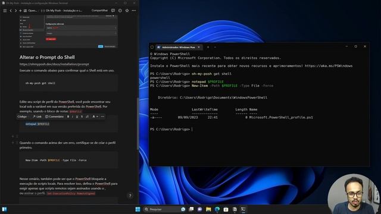Select the Administrador Windows PowerShell tab
The height and width of the screenshot is (214, 381).
pos(179,48)
